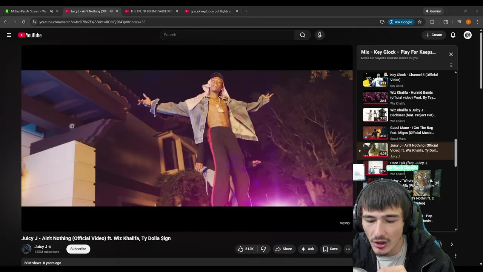
Task: Reload the page
Action: [23, 22]
